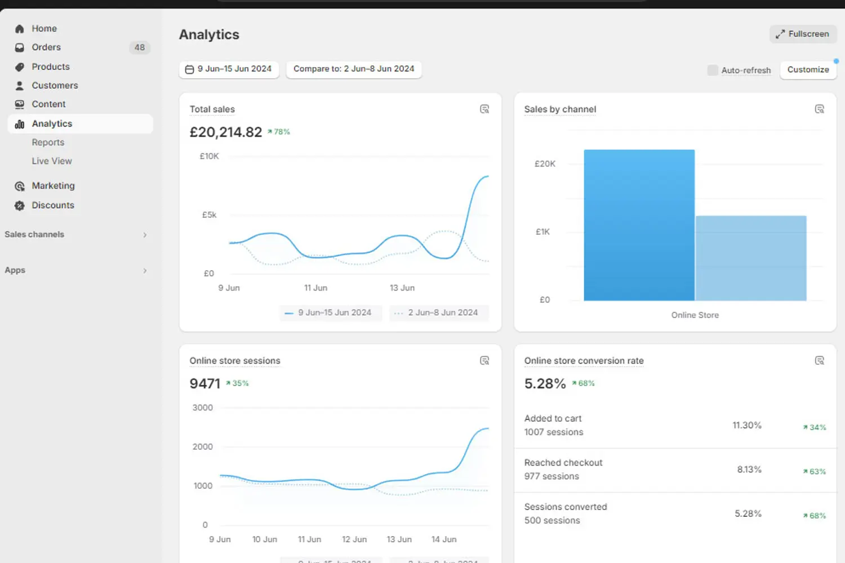The height and width of the screenshot is (563, 845).
Task: Click the Marketing megaphone icon
Action: (x=20, y=186)
